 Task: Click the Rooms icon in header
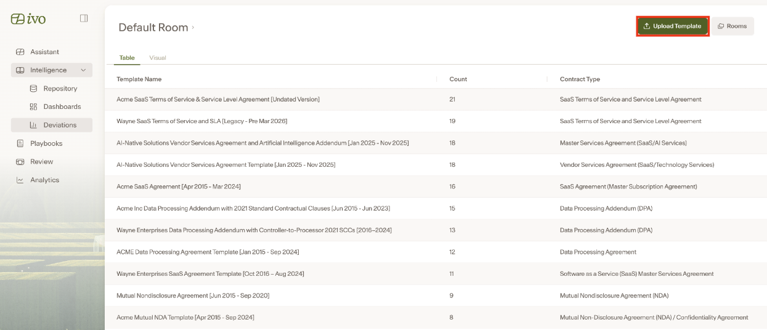(x=721, y=26)
